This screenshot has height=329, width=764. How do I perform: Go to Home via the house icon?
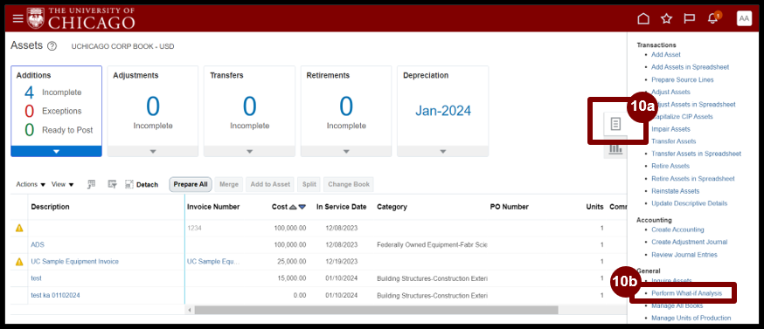[x=643, y=19]
